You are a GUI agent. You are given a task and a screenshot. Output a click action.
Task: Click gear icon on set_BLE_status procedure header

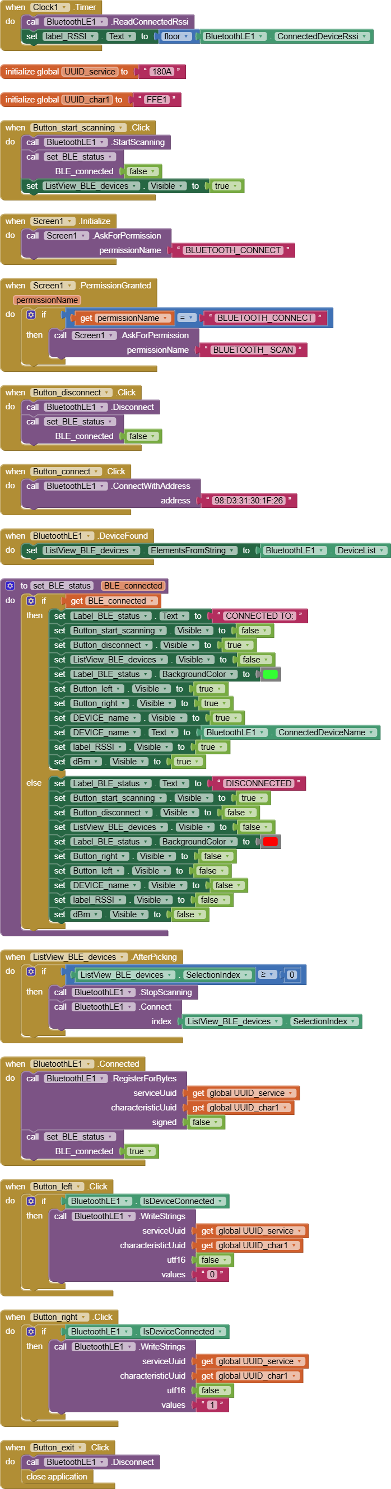pyautogui.click(x=10, y=586)
